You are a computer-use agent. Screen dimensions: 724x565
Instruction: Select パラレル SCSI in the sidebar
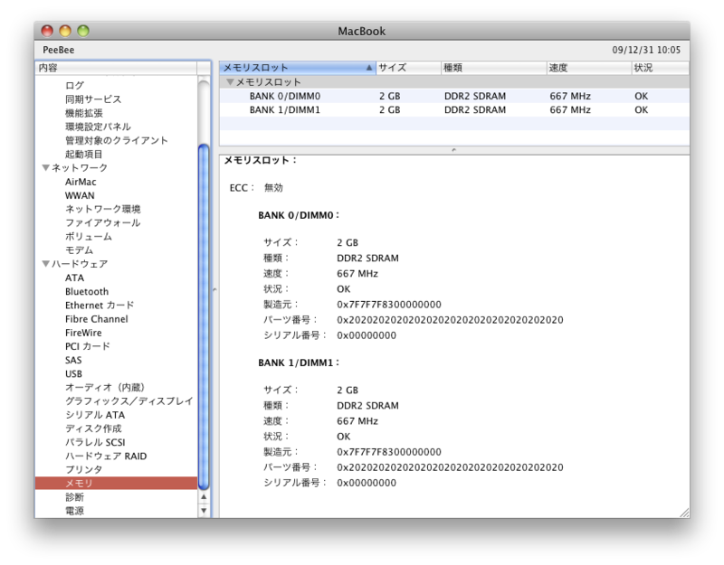[x=95, y=442]
